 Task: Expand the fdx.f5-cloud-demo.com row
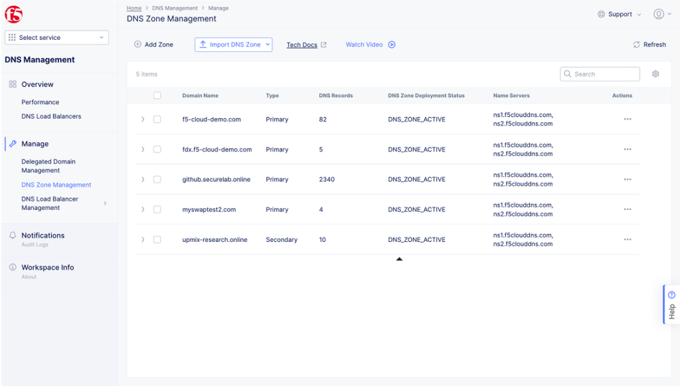[143, 149]
